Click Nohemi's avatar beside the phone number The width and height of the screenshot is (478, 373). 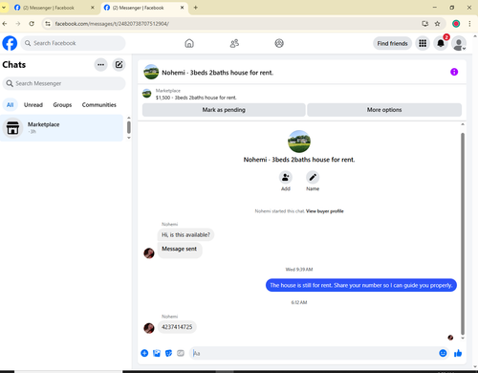(x=149, y=328)
